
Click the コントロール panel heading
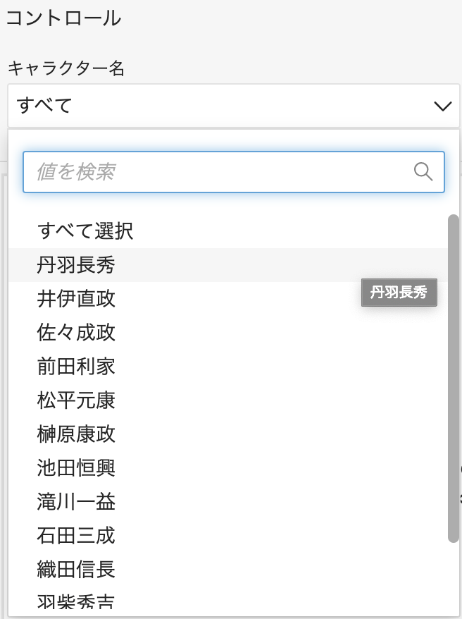pyautogui.click(x=63, y=18)
